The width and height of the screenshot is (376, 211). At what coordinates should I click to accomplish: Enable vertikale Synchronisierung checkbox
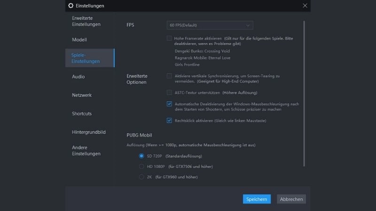[169, 76]
